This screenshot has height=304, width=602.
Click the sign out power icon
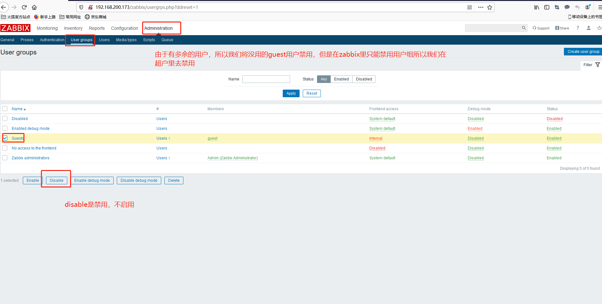pyautogui.click(x=599, y=28)
